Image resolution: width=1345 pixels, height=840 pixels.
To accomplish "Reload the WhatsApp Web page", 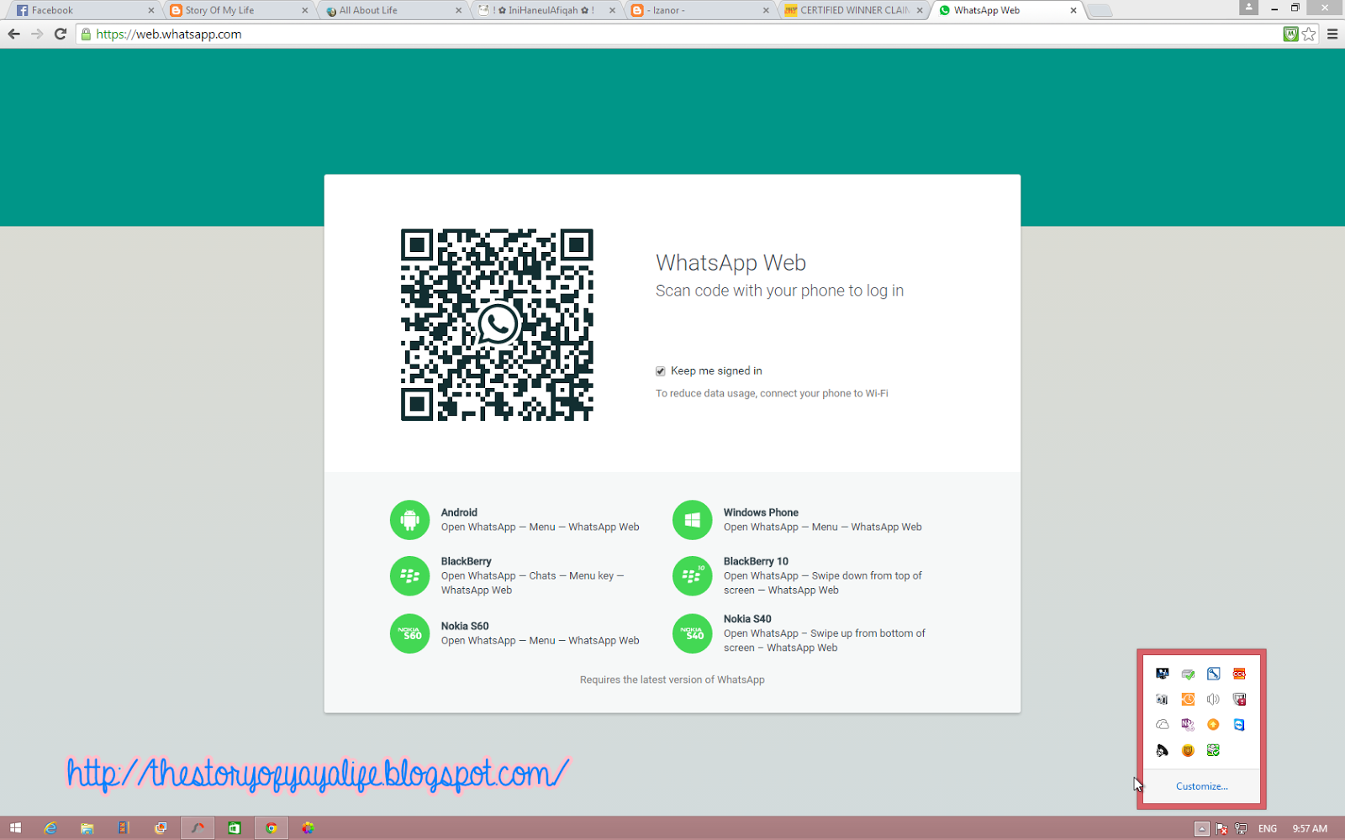I will (61, 34).
